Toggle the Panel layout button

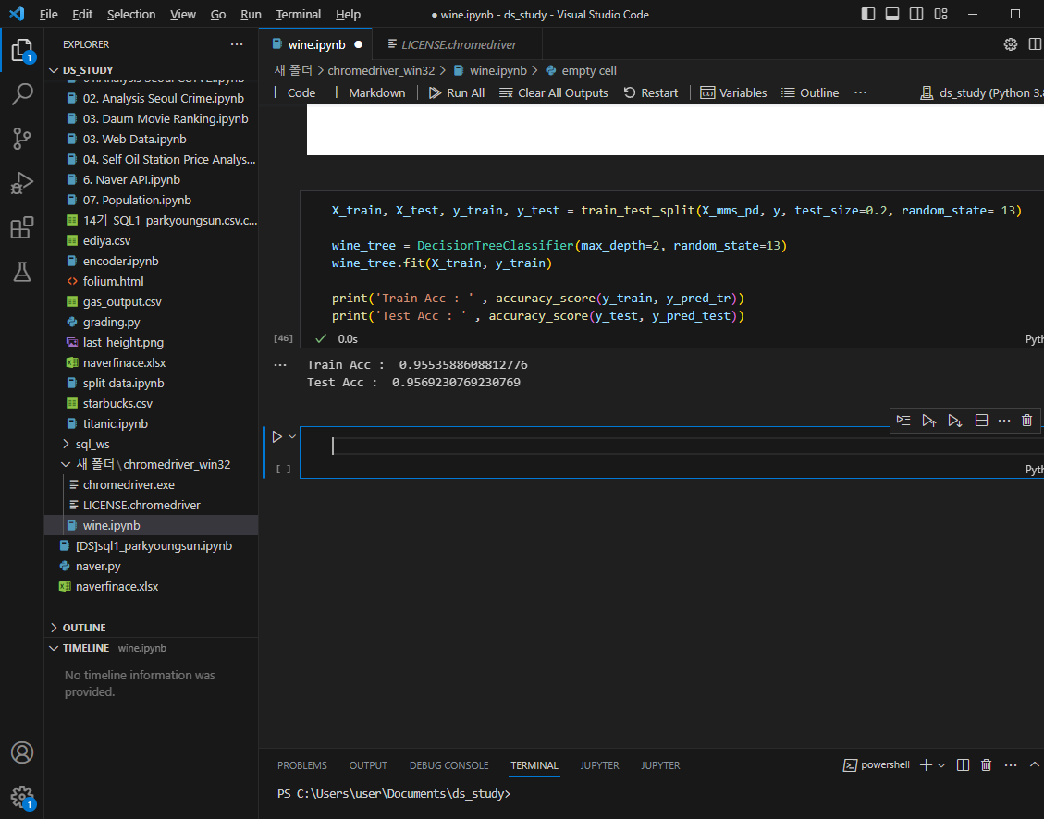tap(892, 14)
